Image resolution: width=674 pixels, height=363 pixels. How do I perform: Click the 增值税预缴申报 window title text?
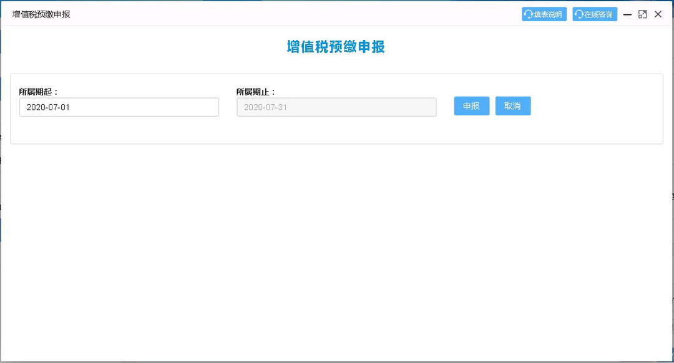pyautogui.click(x=41, y=14)
